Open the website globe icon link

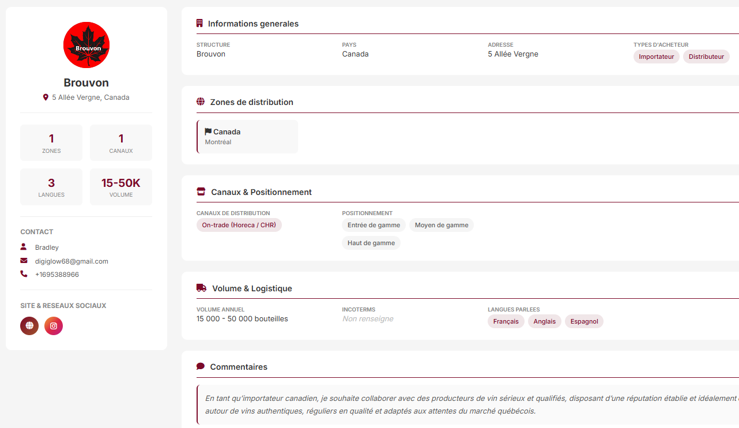[29, 326]
